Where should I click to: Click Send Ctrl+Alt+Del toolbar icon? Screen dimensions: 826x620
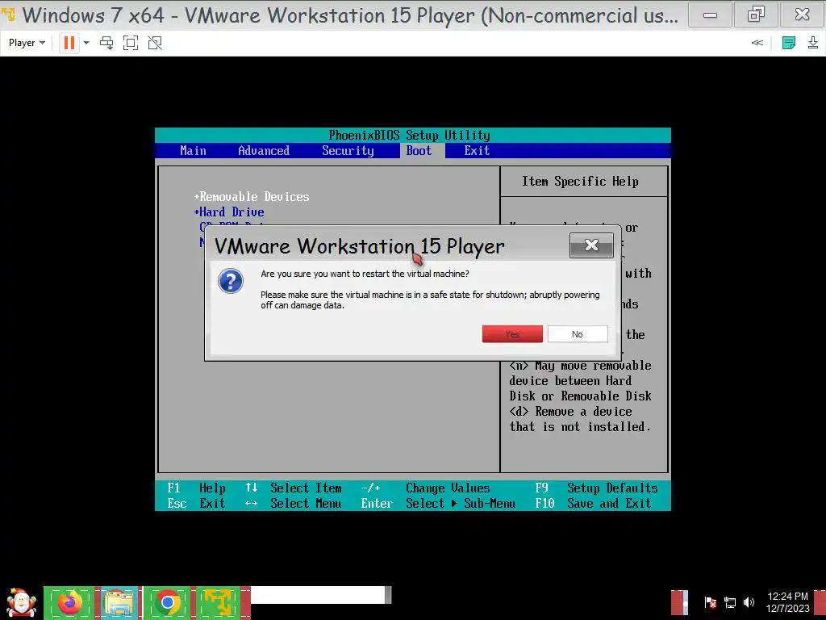[x=106, y=43]
